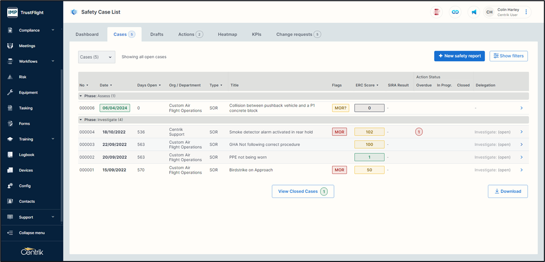This screenshot has width=545, height=262.
Task: Click the megaphone announcements icon
Action: click(474, 12)
